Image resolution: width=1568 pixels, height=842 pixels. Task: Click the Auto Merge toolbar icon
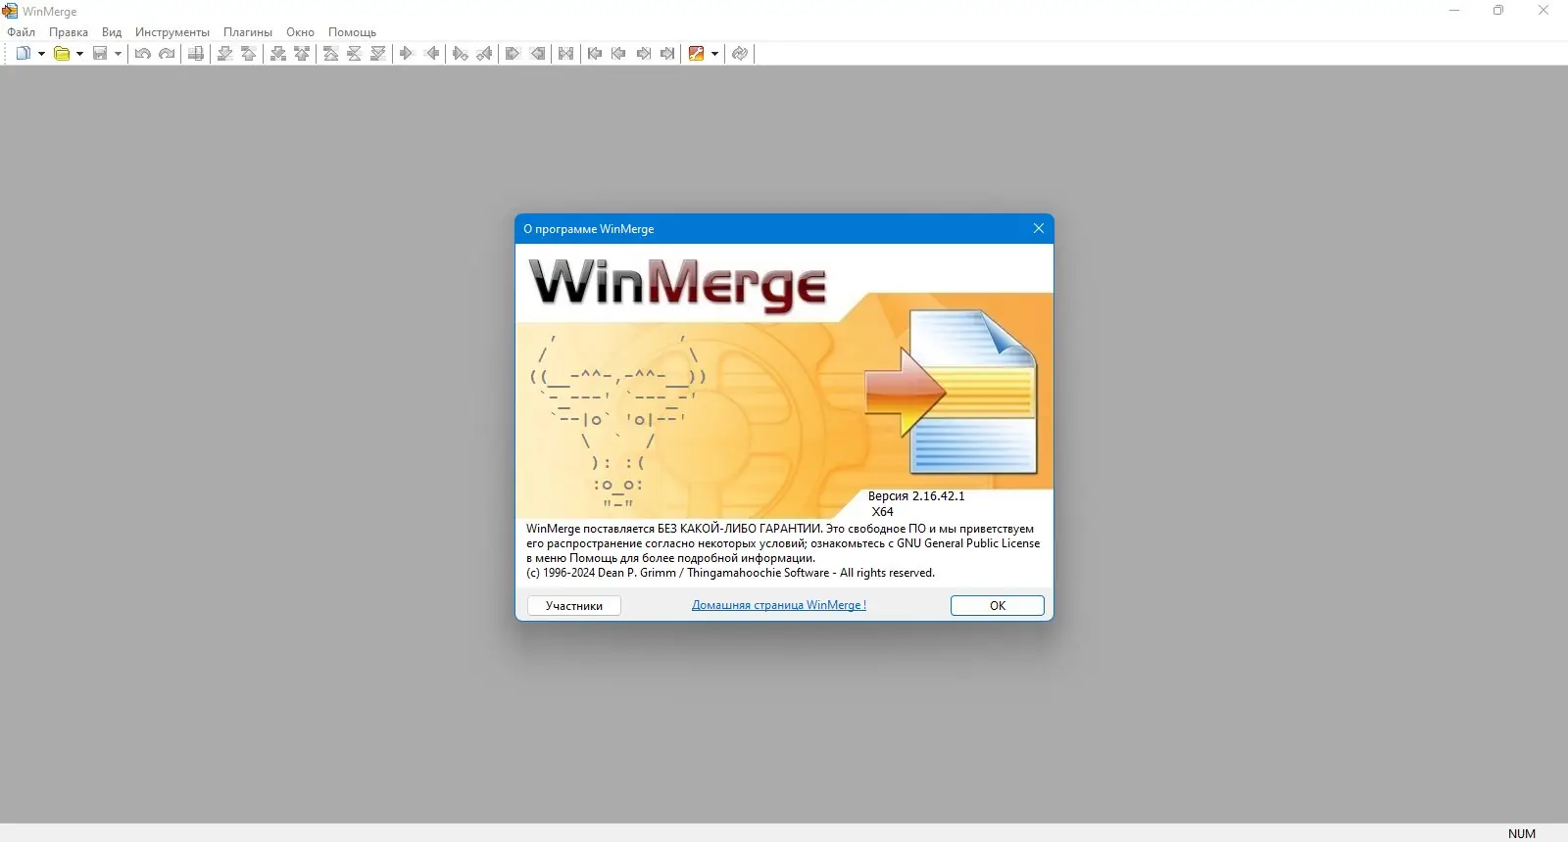565,54
